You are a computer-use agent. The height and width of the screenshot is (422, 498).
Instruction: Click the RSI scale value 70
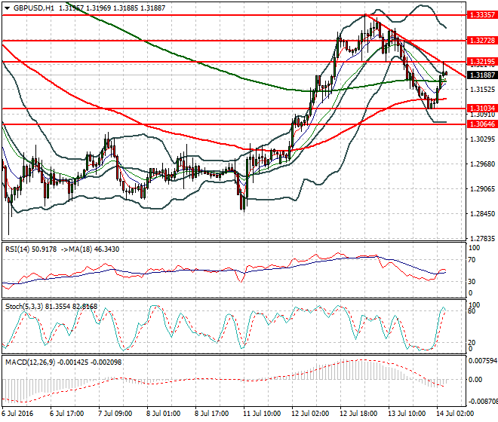[472, 260]
